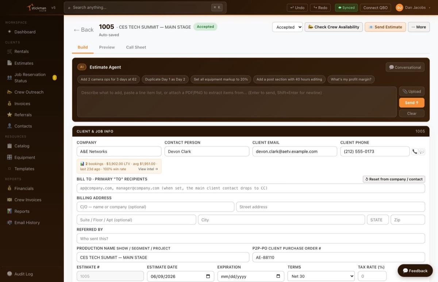Click the Street address field
This screenshot has width=438, height=282.
pos(331,207)
